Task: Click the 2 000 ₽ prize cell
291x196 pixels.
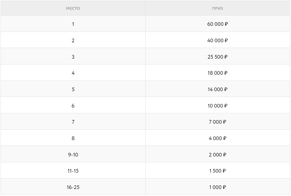Action: coord(217,155)
